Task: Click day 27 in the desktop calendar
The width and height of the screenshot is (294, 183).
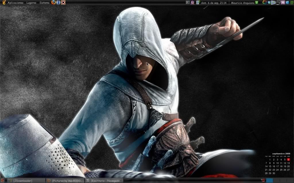Action: pyautogui.click(x=288, y=170)
